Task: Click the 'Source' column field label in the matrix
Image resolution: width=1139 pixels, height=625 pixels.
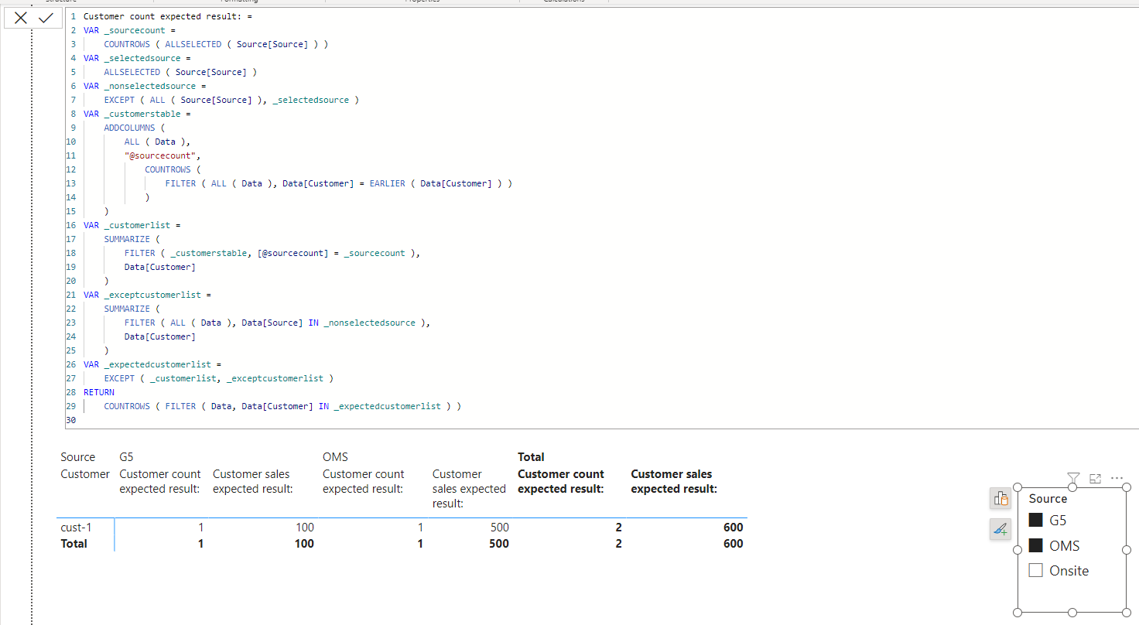Action: (x=77, y=457)
